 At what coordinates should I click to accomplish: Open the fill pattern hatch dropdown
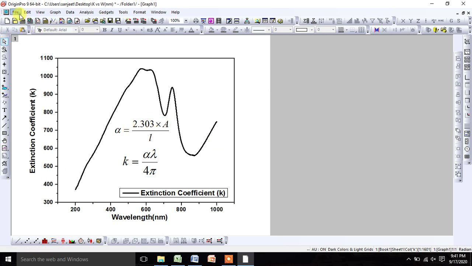tap(347, 30)
